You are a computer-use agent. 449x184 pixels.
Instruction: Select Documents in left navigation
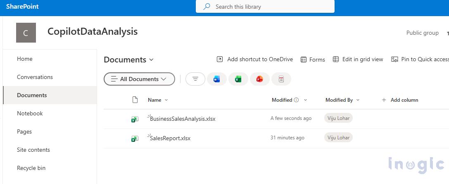pos(50,95)
